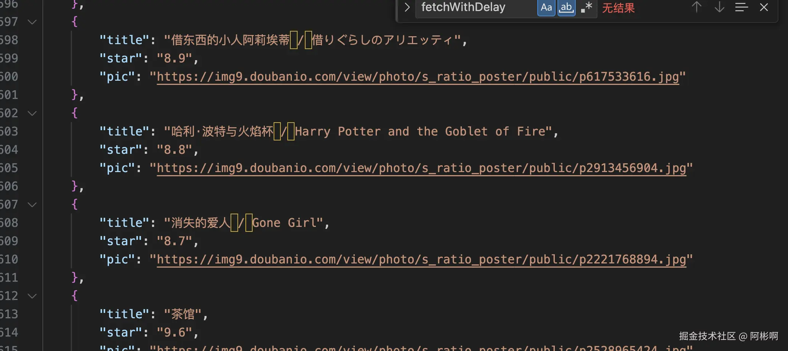788x351 pixels.
Task: Click the "无结果" no-results label
Action: tap(618, 8)
